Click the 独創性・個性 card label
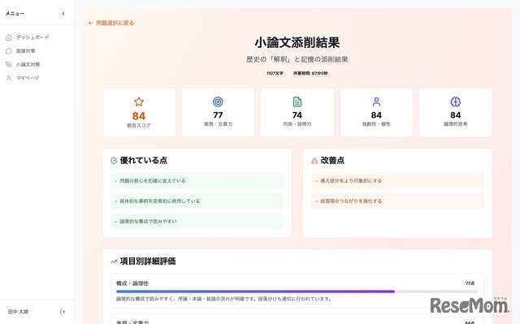The image size is (520, 324). [376, 124]
